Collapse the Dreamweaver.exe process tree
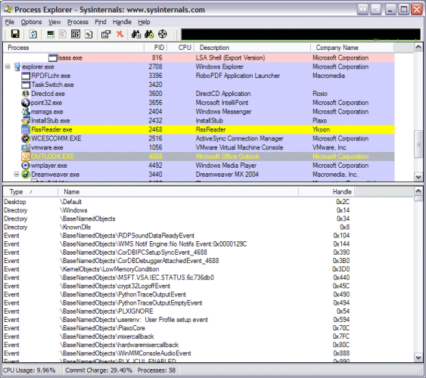This screenshot has width=426, height=378. 17,174
